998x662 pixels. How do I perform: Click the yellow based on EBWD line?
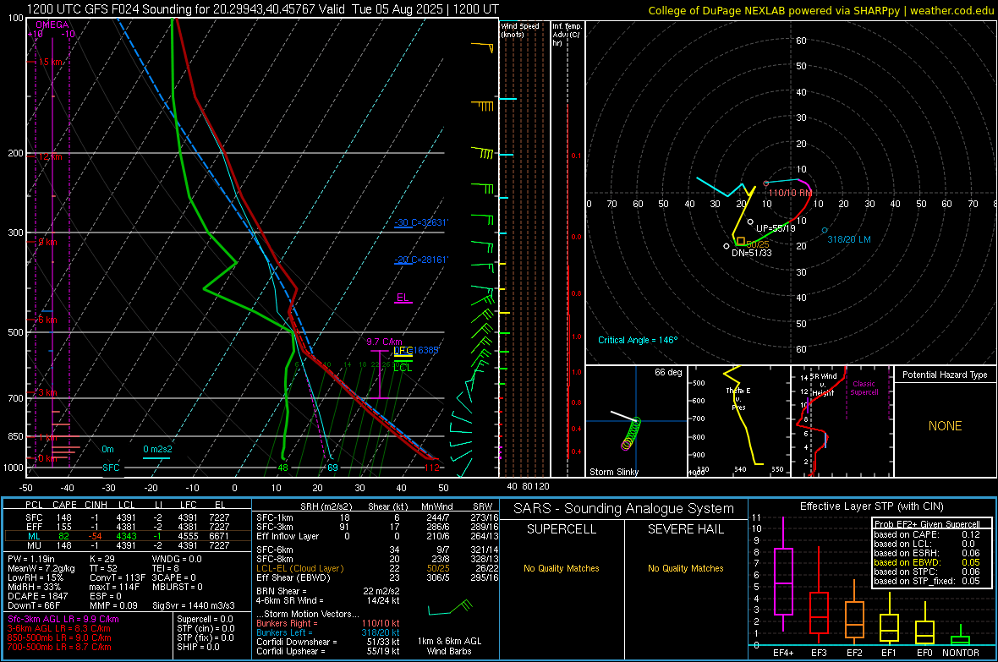[927, 562]
